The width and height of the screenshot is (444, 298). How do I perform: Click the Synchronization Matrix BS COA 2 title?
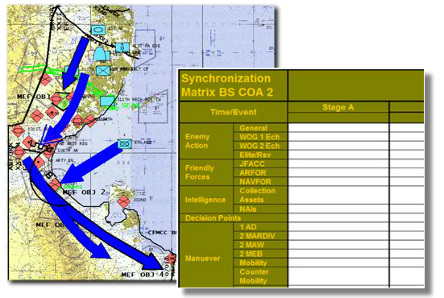point(227,85)
